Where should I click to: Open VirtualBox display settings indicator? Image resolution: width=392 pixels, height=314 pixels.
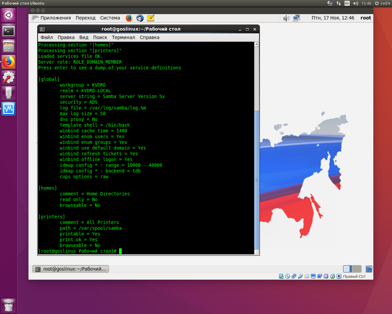[x=313, y=276]
